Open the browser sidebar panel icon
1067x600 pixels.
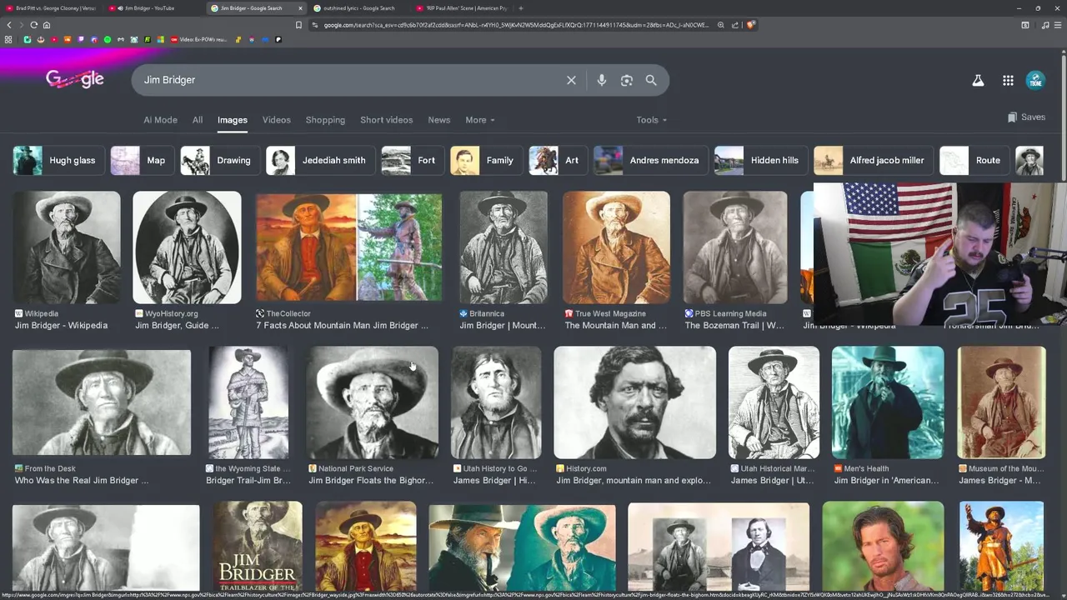(1025, 25)
